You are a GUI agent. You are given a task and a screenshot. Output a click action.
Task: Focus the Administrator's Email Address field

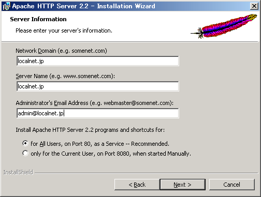click(x=98, y=113)
